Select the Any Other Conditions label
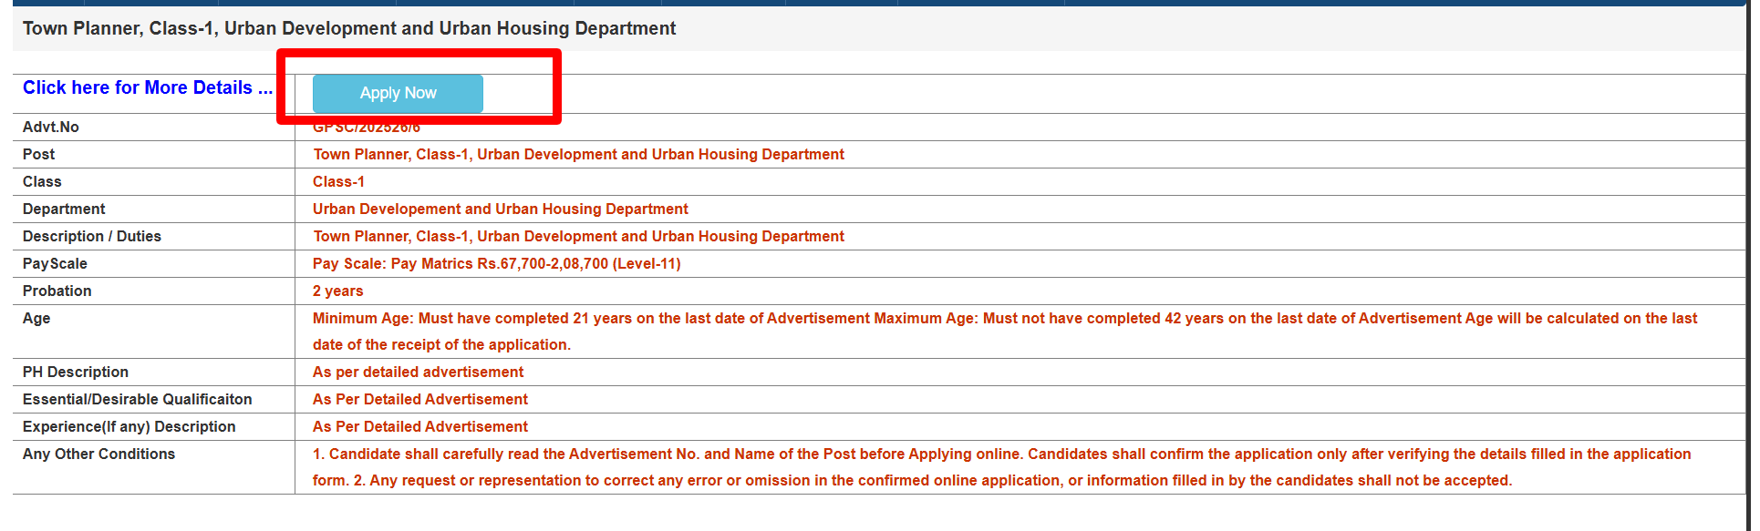The image size is (1760, 531). pos(98,454)
